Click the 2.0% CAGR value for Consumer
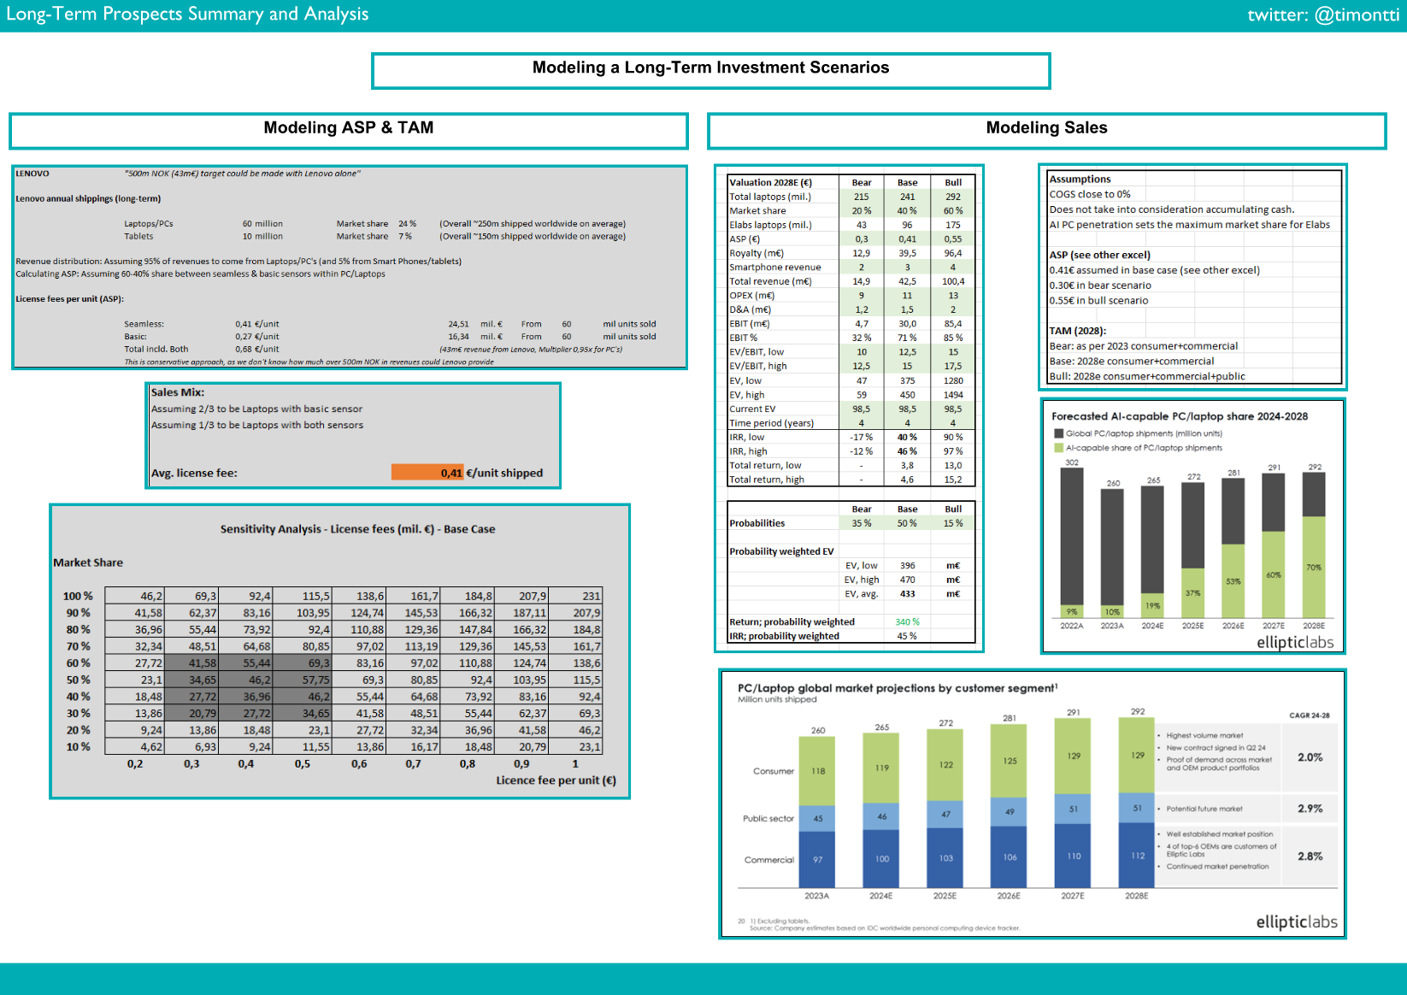This screenshot has width=1407, height=995. click(1310, 757)
